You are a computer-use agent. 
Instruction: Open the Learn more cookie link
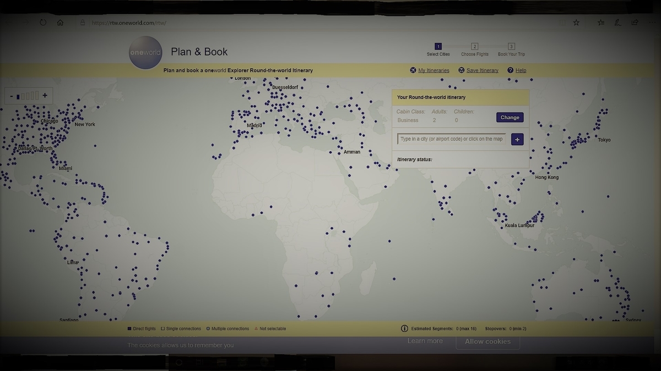tap(425, 341)
